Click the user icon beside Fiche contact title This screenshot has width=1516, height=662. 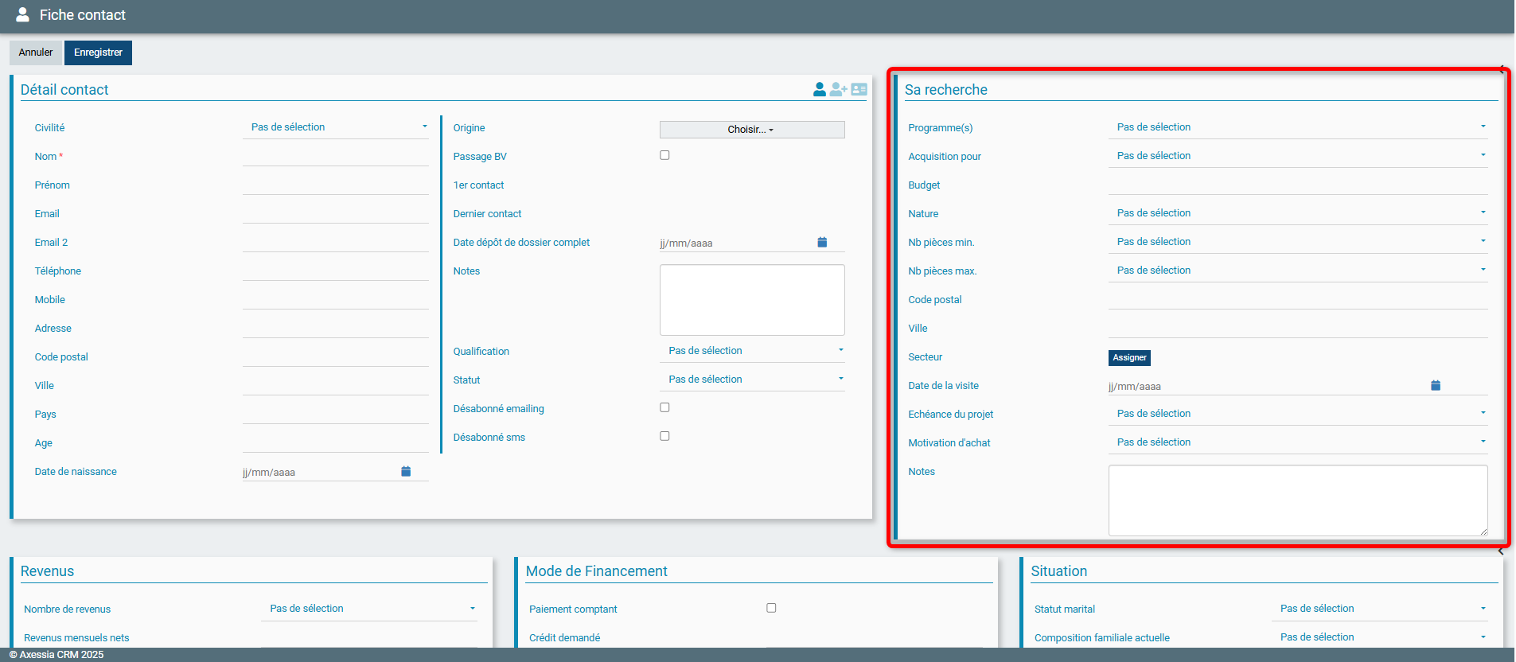[23, 15]
